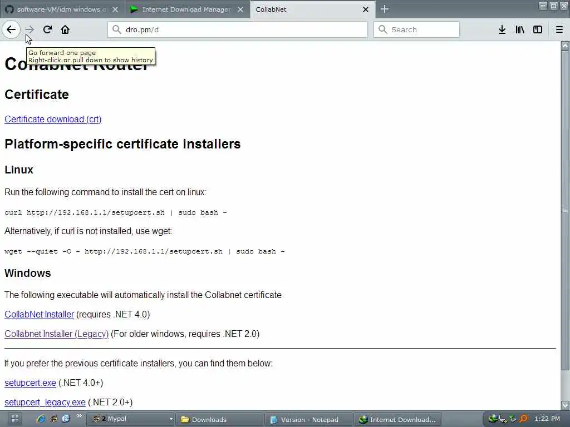
Task: Click the green arrows tray icon
Action: tap(513, 419)
